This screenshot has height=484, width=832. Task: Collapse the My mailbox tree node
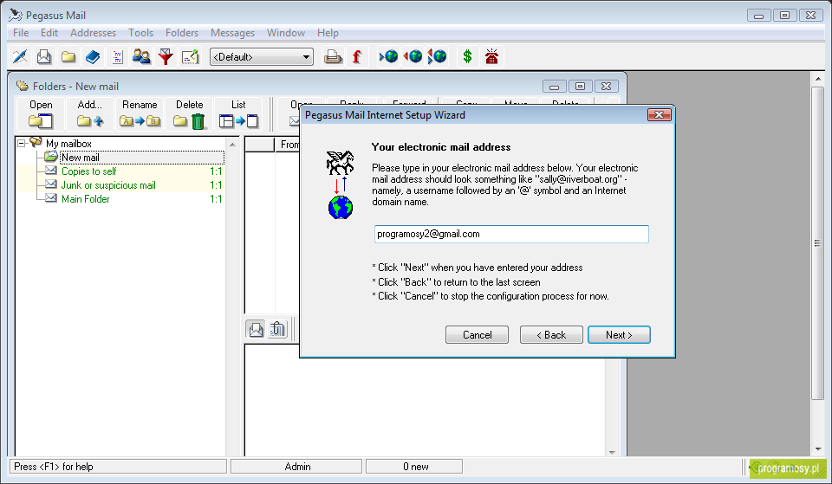22,143
